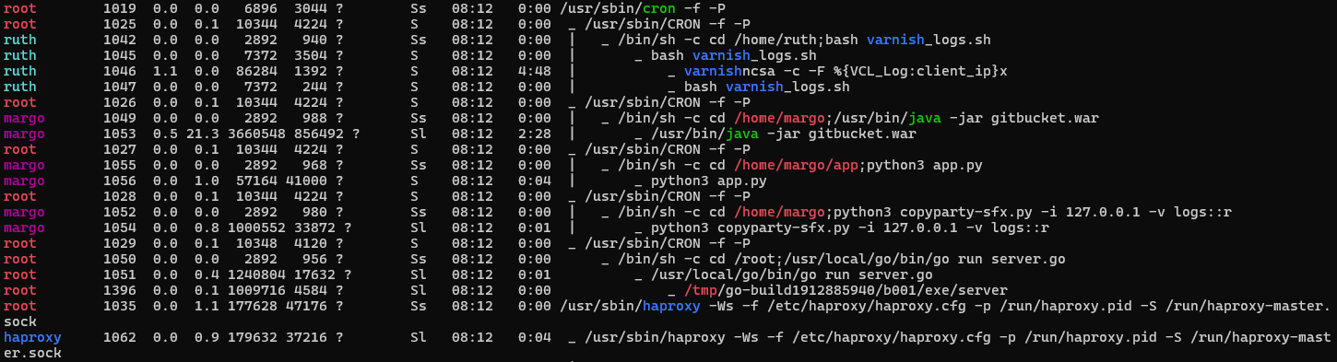
Task: Click PID 1051 of go run
Action: coord(120,275)
